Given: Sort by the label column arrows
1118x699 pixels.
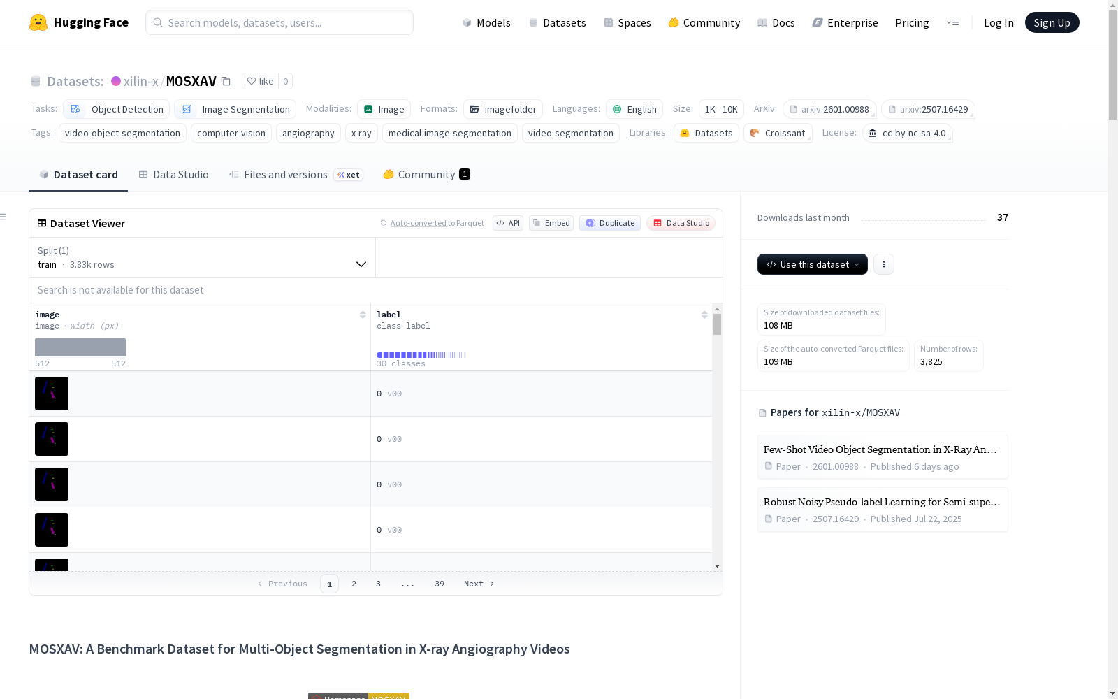Looking at the screenshot, I should (704, 315).
